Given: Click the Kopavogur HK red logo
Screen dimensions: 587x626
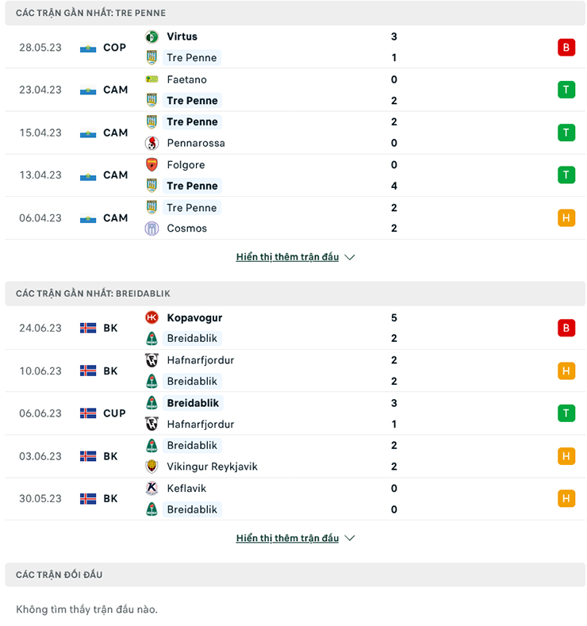Looking at the screenshot, I should (152, 317).
